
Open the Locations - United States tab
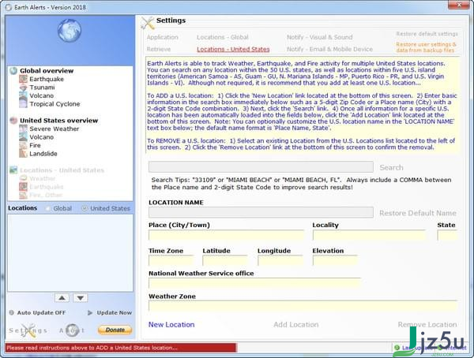point(233,49)
